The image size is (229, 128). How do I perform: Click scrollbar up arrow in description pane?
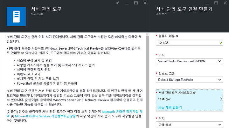pos(147,34)
